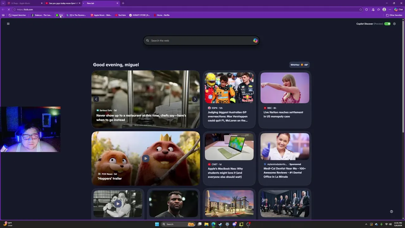Focus the Search the web field

(x=201, y=41)
